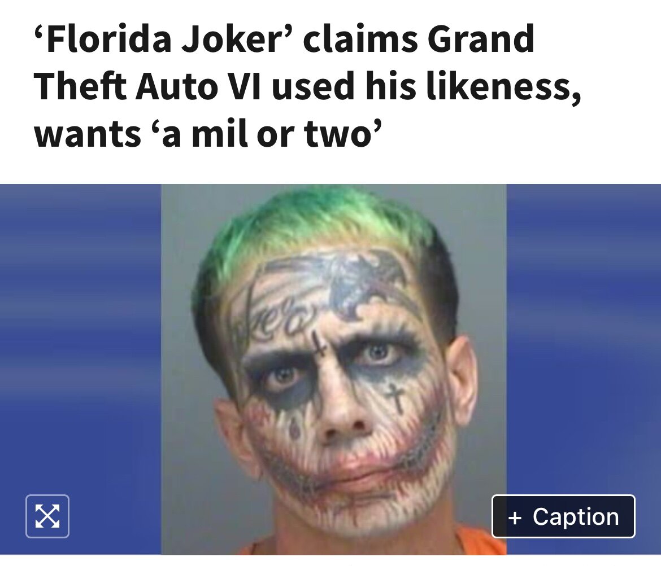Select the mugshot photo in the article
The width and height of the screenshot is (661, 566).
(333, 369)
